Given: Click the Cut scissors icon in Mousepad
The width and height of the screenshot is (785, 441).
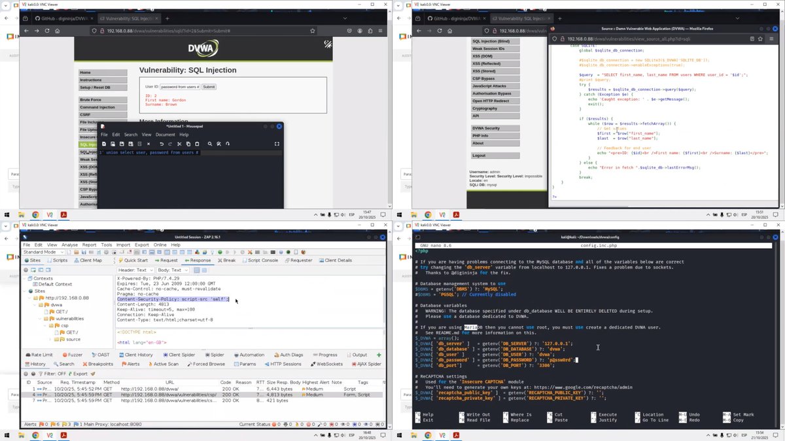Looking at the screenshot, I should 179,144.
